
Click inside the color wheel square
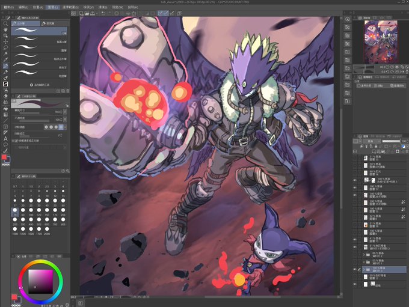click(40, 281)
